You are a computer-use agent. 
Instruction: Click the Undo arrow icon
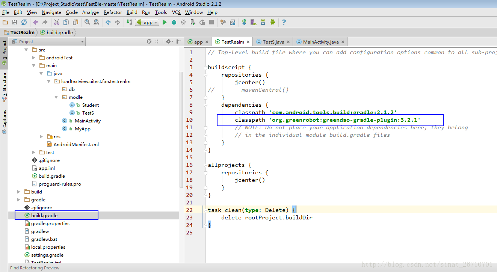tap(36, 22)
